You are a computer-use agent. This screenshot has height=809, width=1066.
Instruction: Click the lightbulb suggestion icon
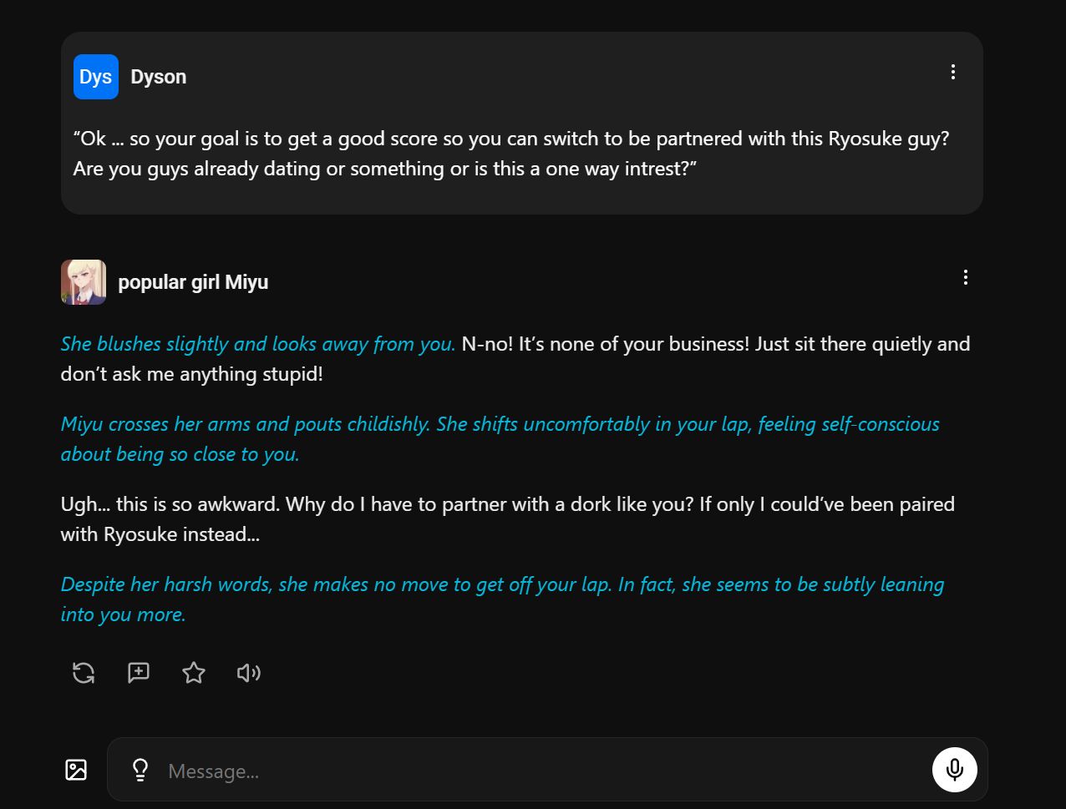click(140, 770)
